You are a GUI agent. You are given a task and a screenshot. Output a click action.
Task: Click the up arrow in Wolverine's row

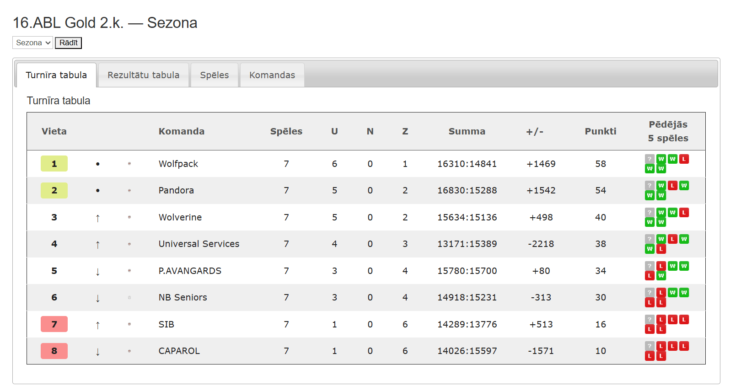point(98,218)
